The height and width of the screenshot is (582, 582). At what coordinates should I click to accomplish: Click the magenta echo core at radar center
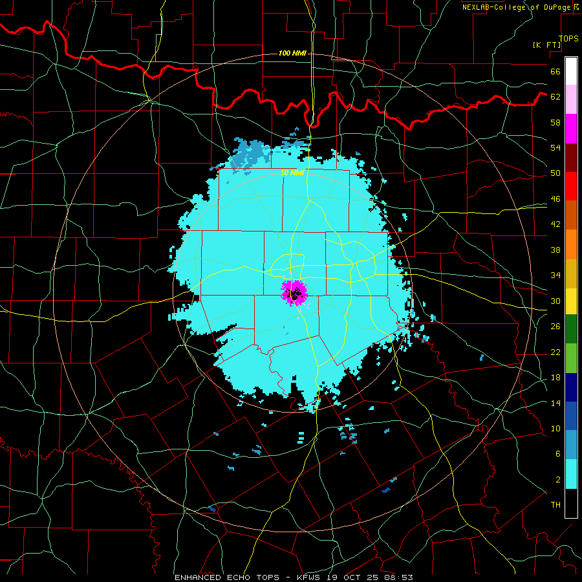(x=294, y=292)
